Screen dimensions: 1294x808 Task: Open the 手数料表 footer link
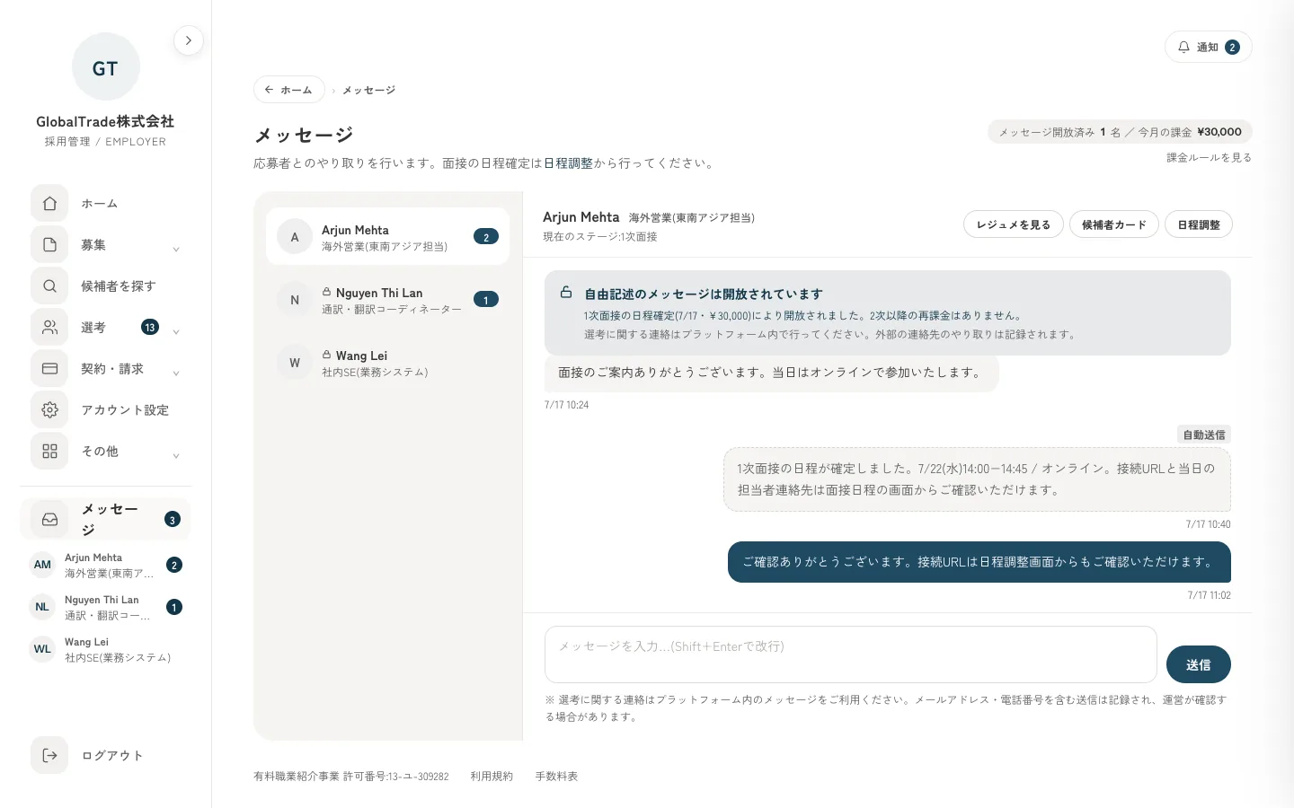[x=556, y=777]
